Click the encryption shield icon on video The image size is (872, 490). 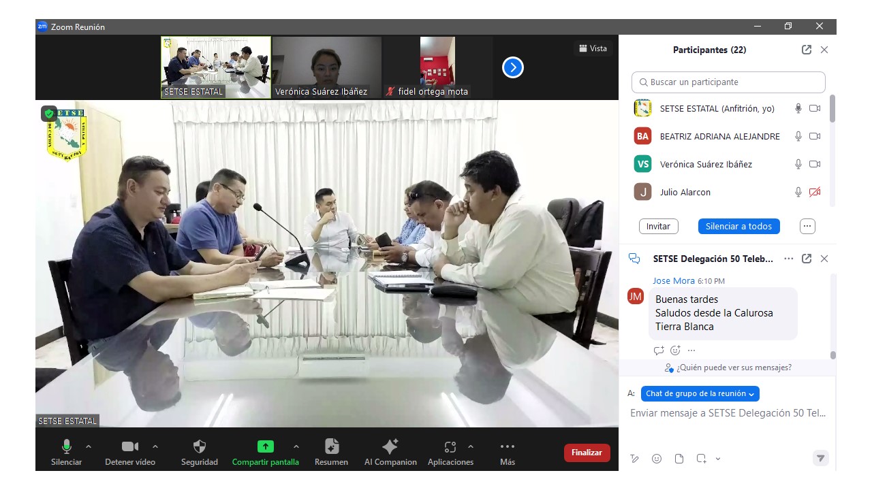coord(49,114)
